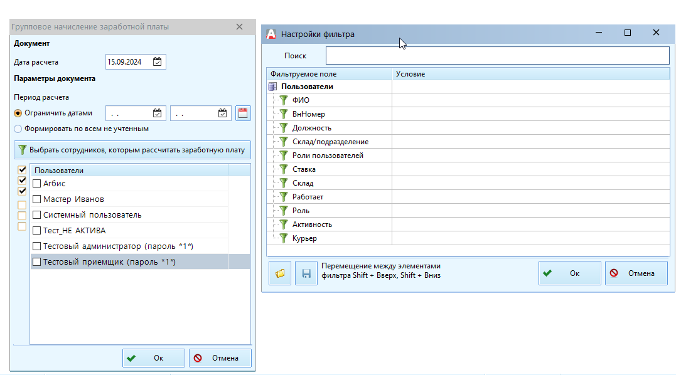Tick the checkbox for Агбис user

(37, 184)
